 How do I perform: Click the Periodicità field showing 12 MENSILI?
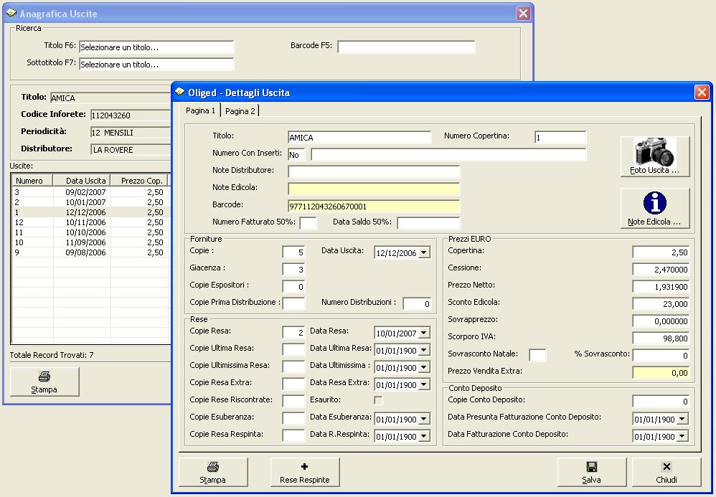[131, 133]
